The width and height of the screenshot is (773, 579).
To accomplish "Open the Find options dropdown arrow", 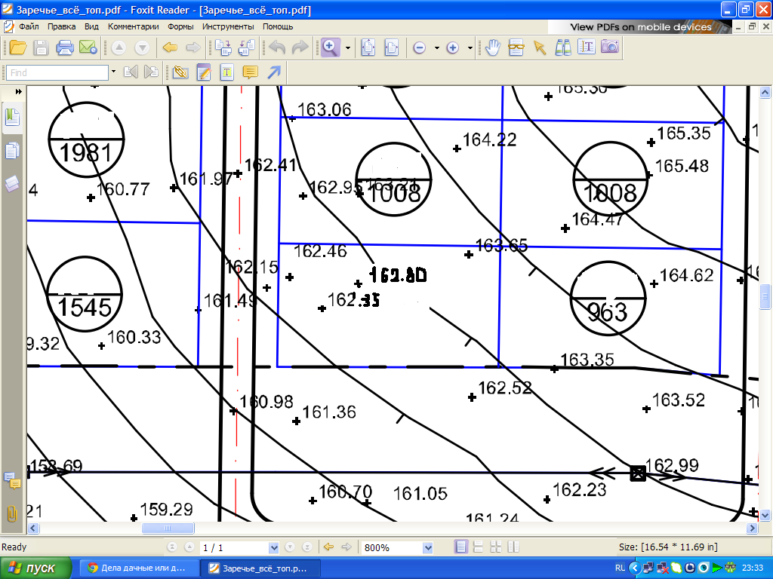I will click(x=113, y=72).
